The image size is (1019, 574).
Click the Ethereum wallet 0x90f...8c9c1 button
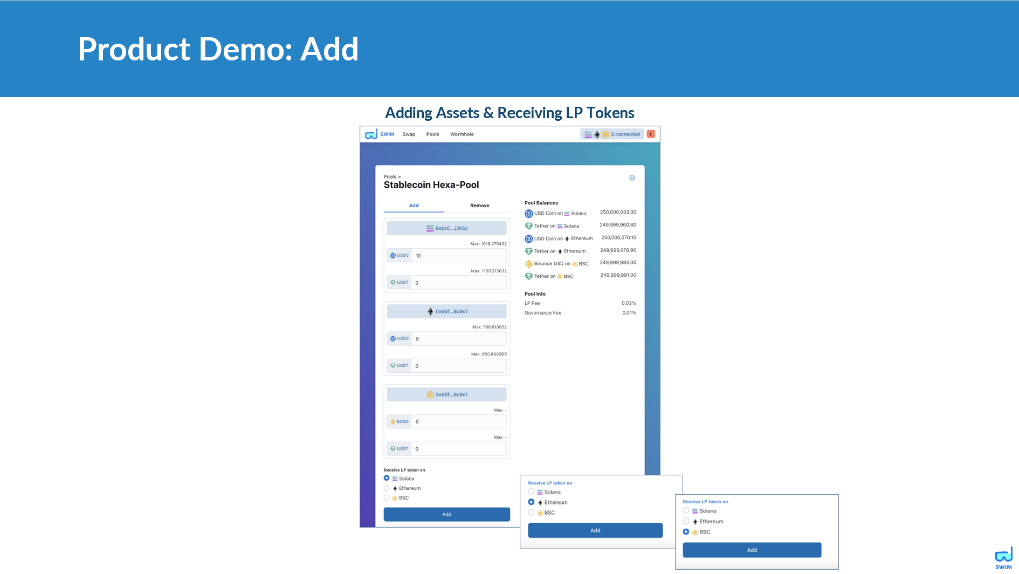(x=446, y=311)
